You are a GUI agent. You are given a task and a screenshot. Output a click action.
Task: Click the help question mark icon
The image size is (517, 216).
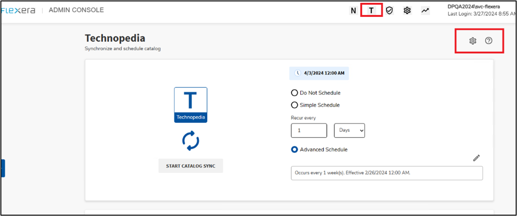coord(488,41)
